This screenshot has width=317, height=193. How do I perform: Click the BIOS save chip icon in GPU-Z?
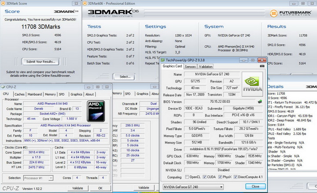point(260,101)
